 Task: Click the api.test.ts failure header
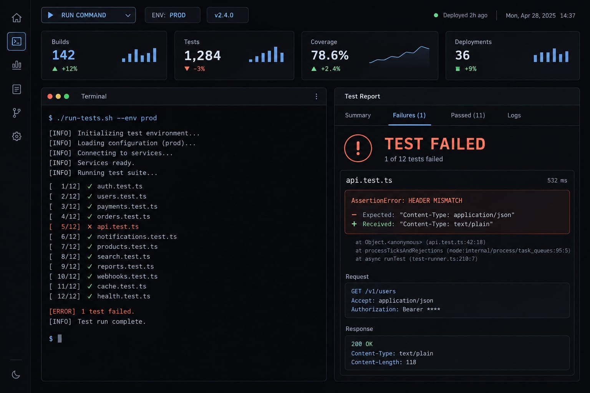pos(369,180)
